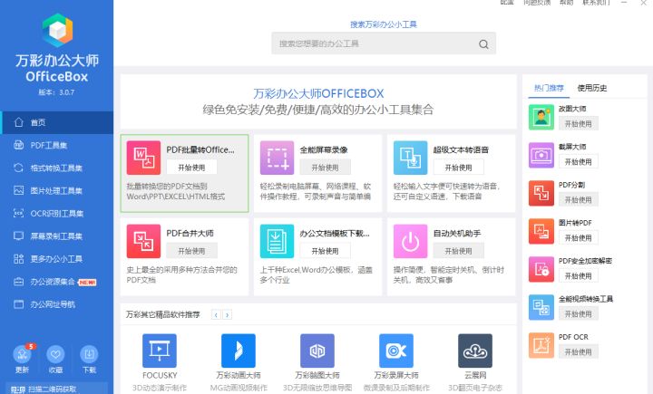Open OCR识别工具集 in the sidebar
This screenshot has width=653, height=394.
point(56,214)
